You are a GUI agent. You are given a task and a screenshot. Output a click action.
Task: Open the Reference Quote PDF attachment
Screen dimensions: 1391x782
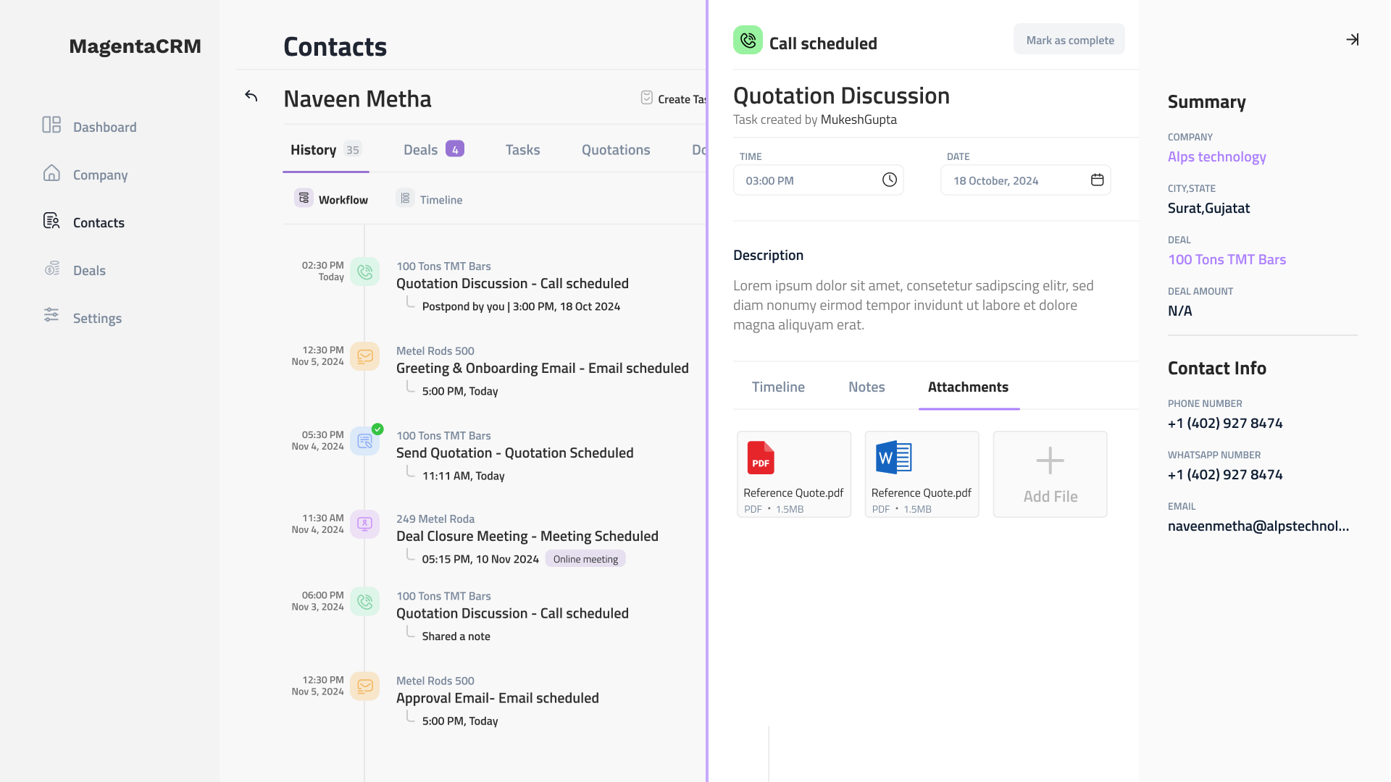[x=794, y=474]
